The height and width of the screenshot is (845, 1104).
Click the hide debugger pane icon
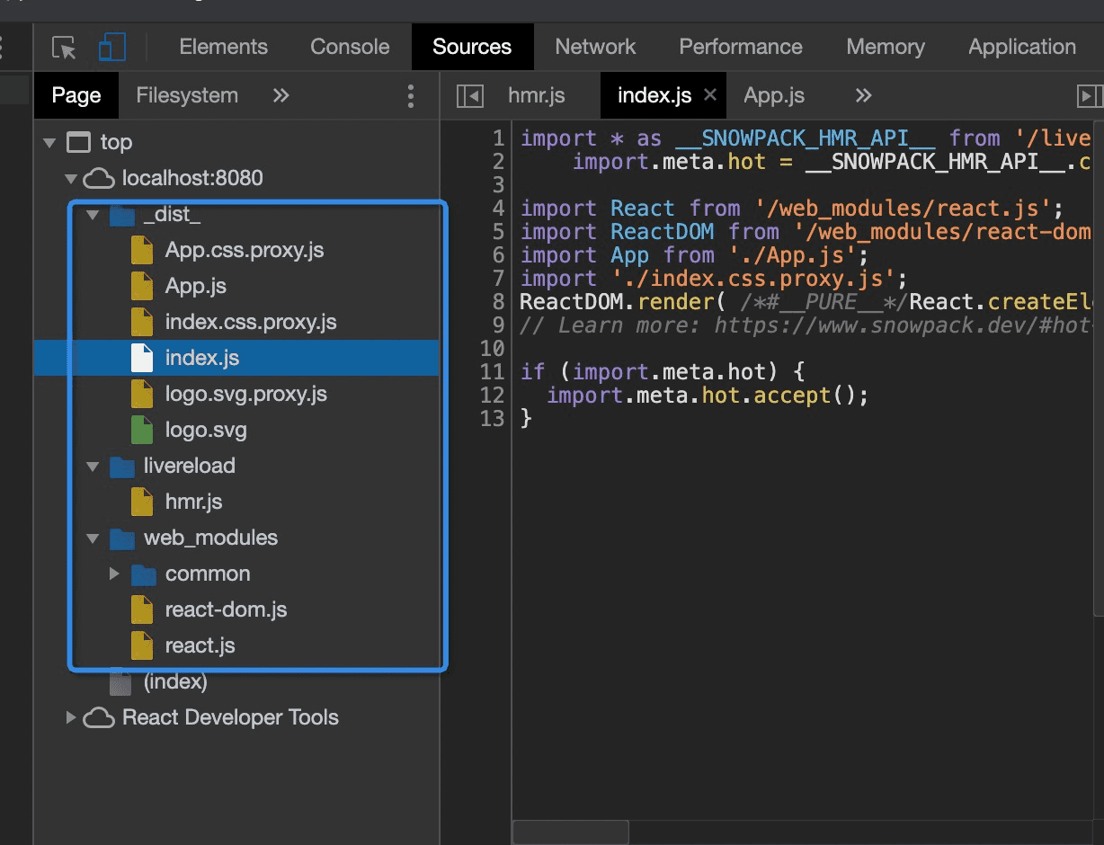[1089, 96]
